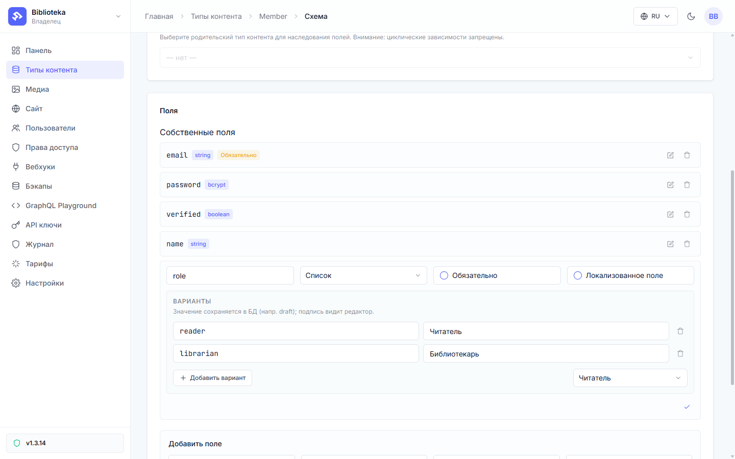Click the Member breadcrumb
The width and height of the screenshot is (735, 459).
coord(273,16)
